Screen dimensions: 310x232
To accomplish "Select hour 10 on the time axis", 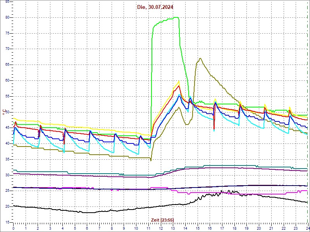I will coord(136,228).
